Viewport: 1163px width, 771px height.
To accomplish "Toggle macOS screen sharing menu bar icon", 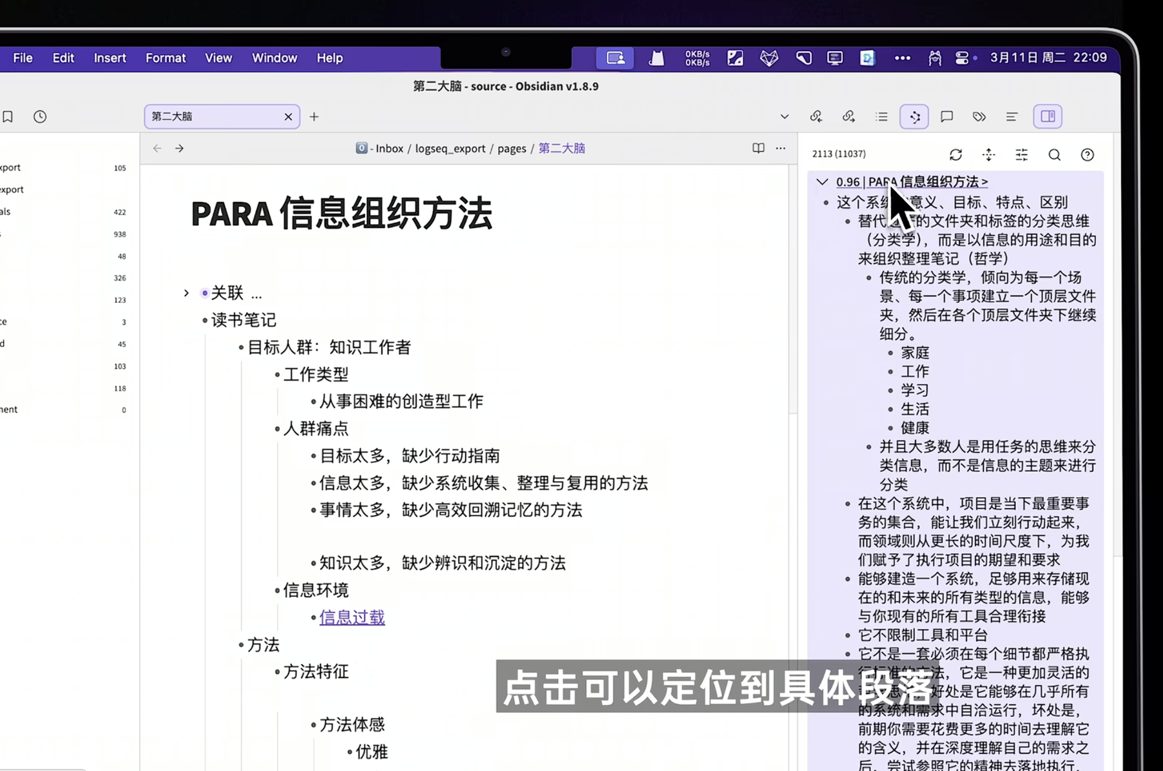I will click(x=614, y=57).
